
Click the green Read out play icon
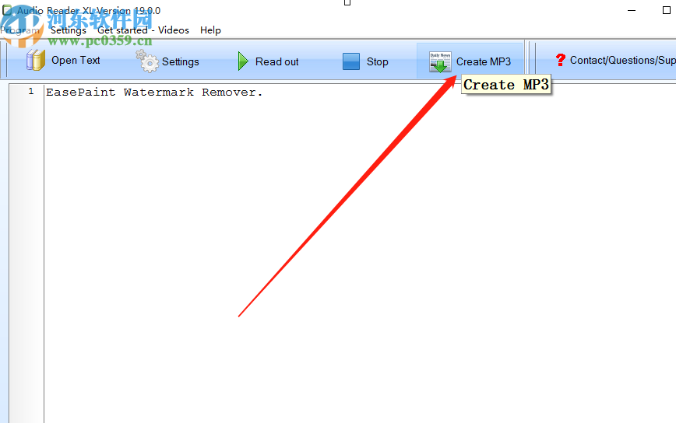coord(243,61)
